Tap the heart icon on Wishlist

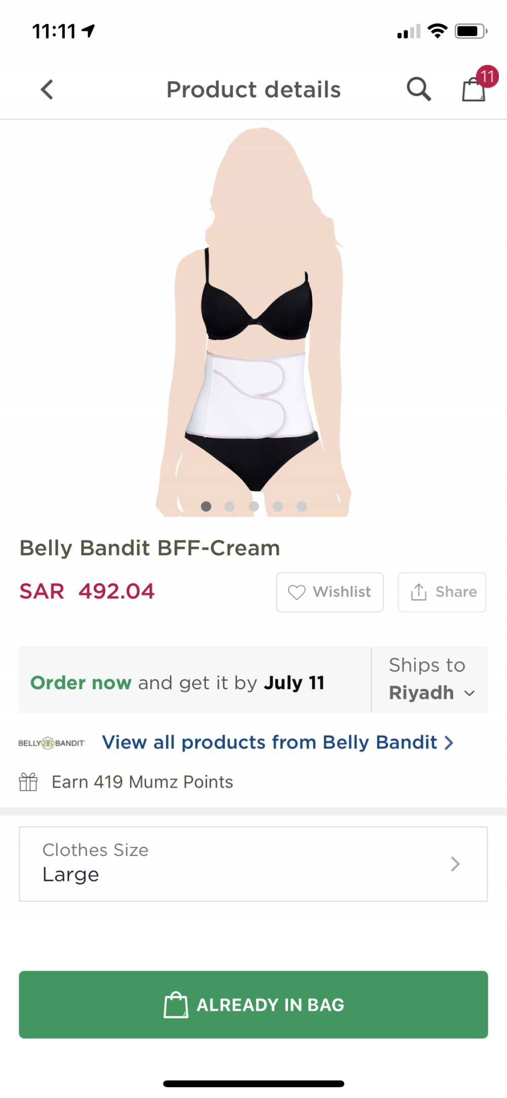[x=297, y=592]
